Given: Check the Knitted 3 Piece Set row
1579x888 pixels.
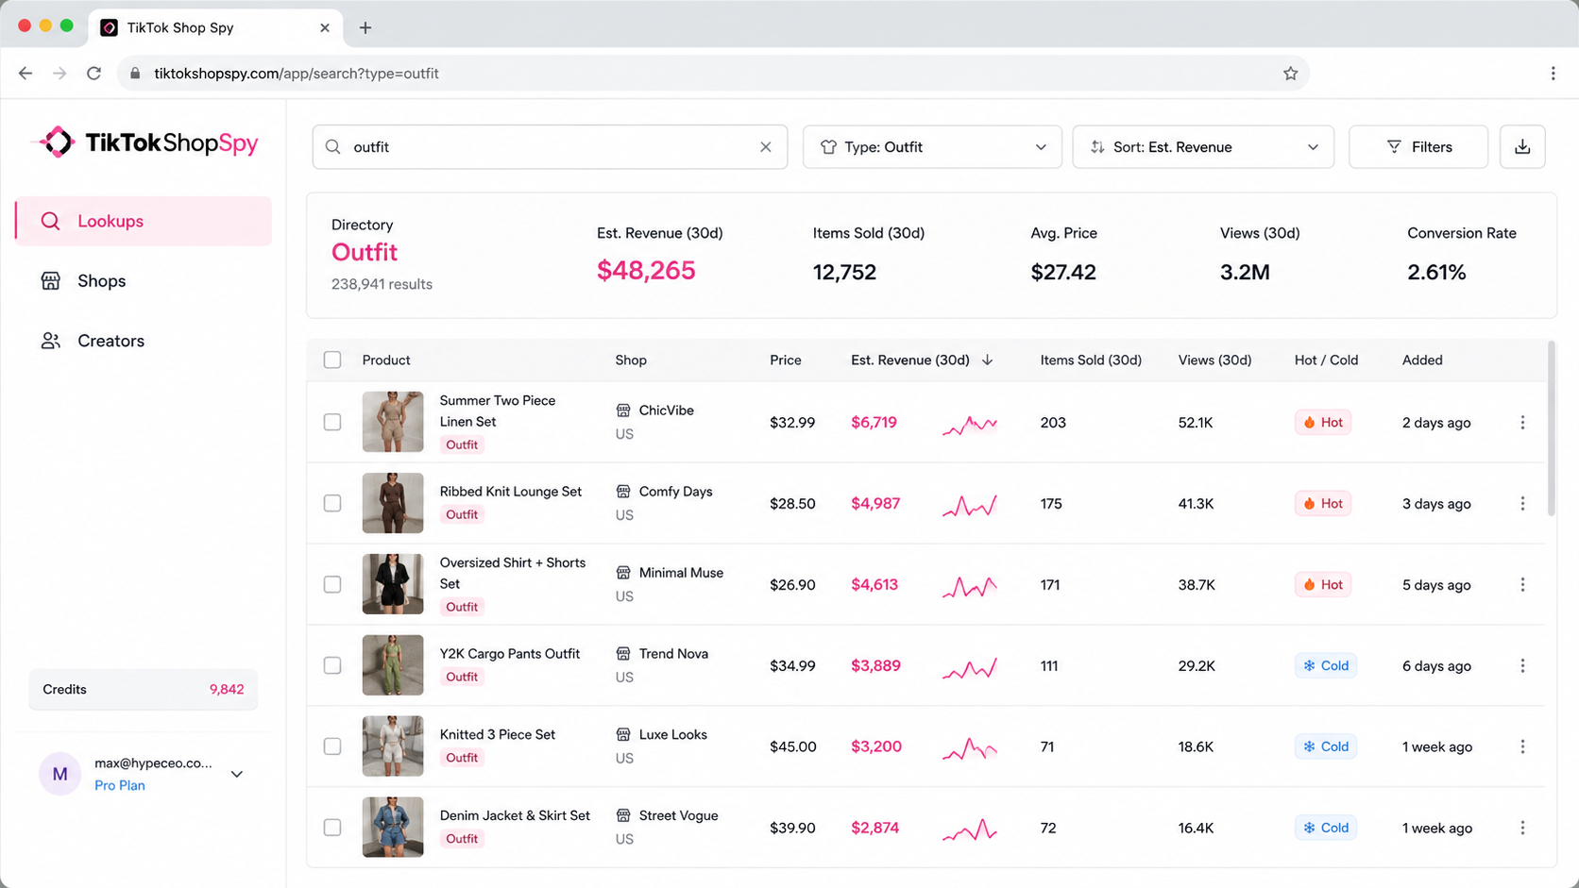Looking at the screenshot, I should click(x=332, y=746).
